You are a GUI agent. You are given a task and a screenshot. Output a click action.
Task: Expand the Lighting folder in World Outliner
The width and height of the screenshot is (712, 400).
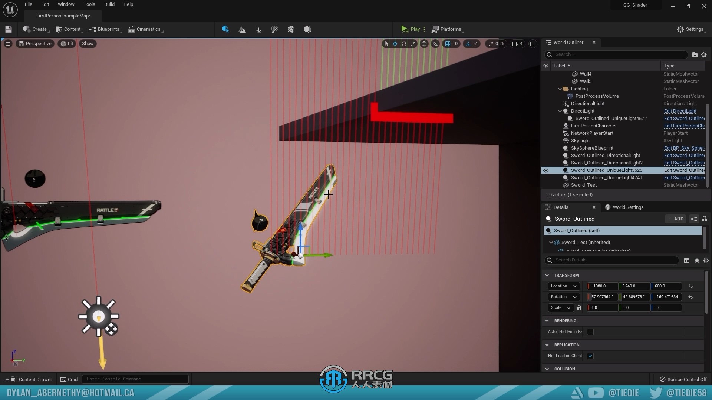pyautogui.click(x=560, y=89)
